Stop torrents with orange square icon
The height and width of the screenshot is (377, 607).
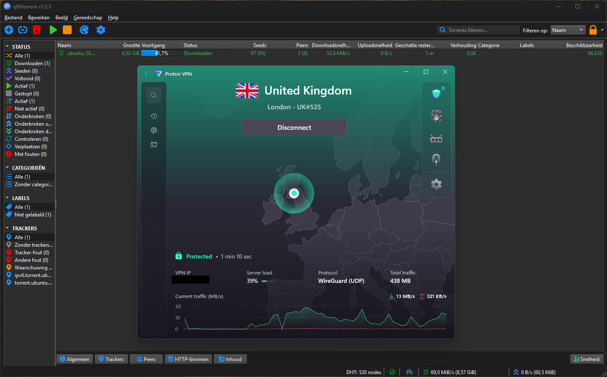tap(68, 30)
